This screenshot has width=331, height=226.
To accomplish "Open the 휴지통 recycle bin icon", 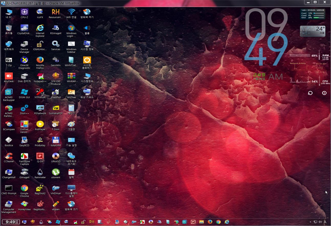I will point(9,30).
